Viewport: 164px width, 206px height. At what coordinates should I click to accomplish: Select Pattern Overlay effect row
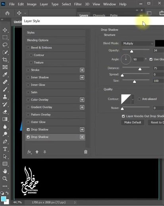coord(55,114)
